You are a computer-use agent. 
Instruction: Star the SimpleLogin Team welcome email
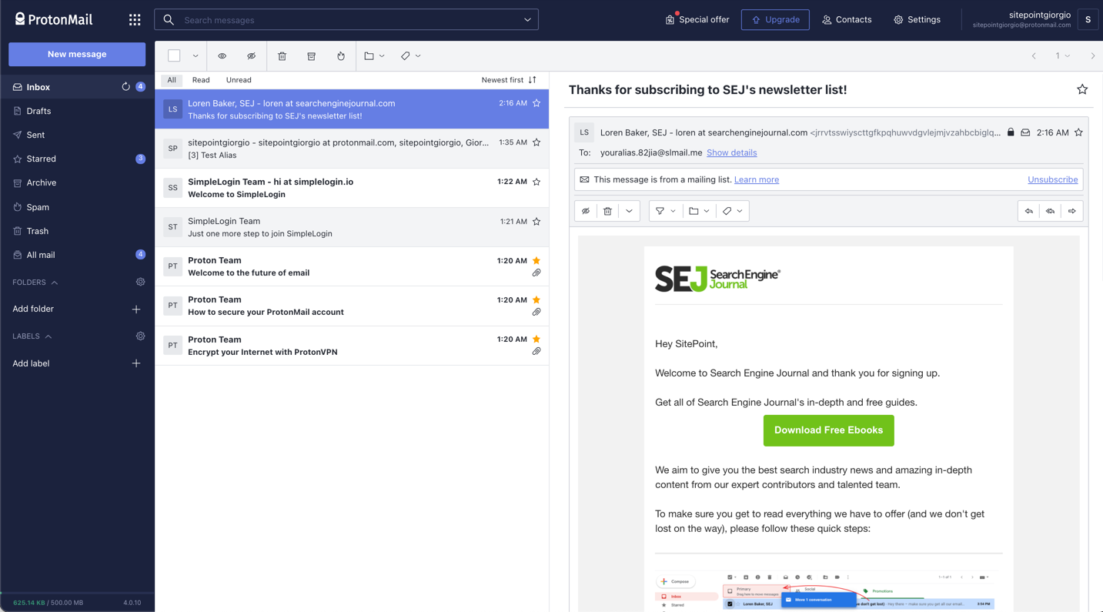536,182
